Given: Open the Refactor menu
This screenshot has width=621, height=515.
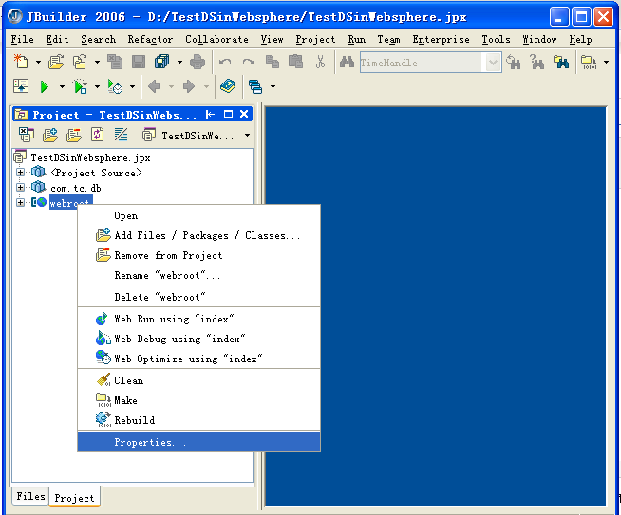Looking at the screenshot, I should [x=150, y=39].
